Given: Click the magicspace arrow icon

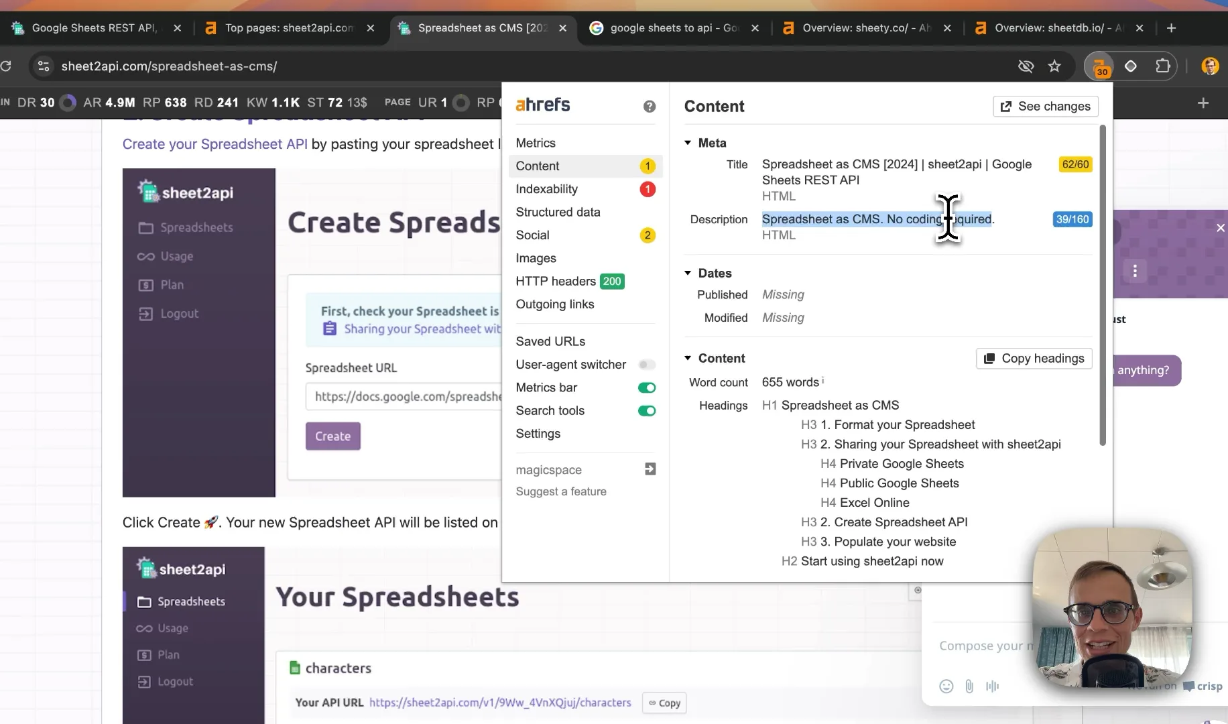Looking at the screenshot, I should click(650, 469).
